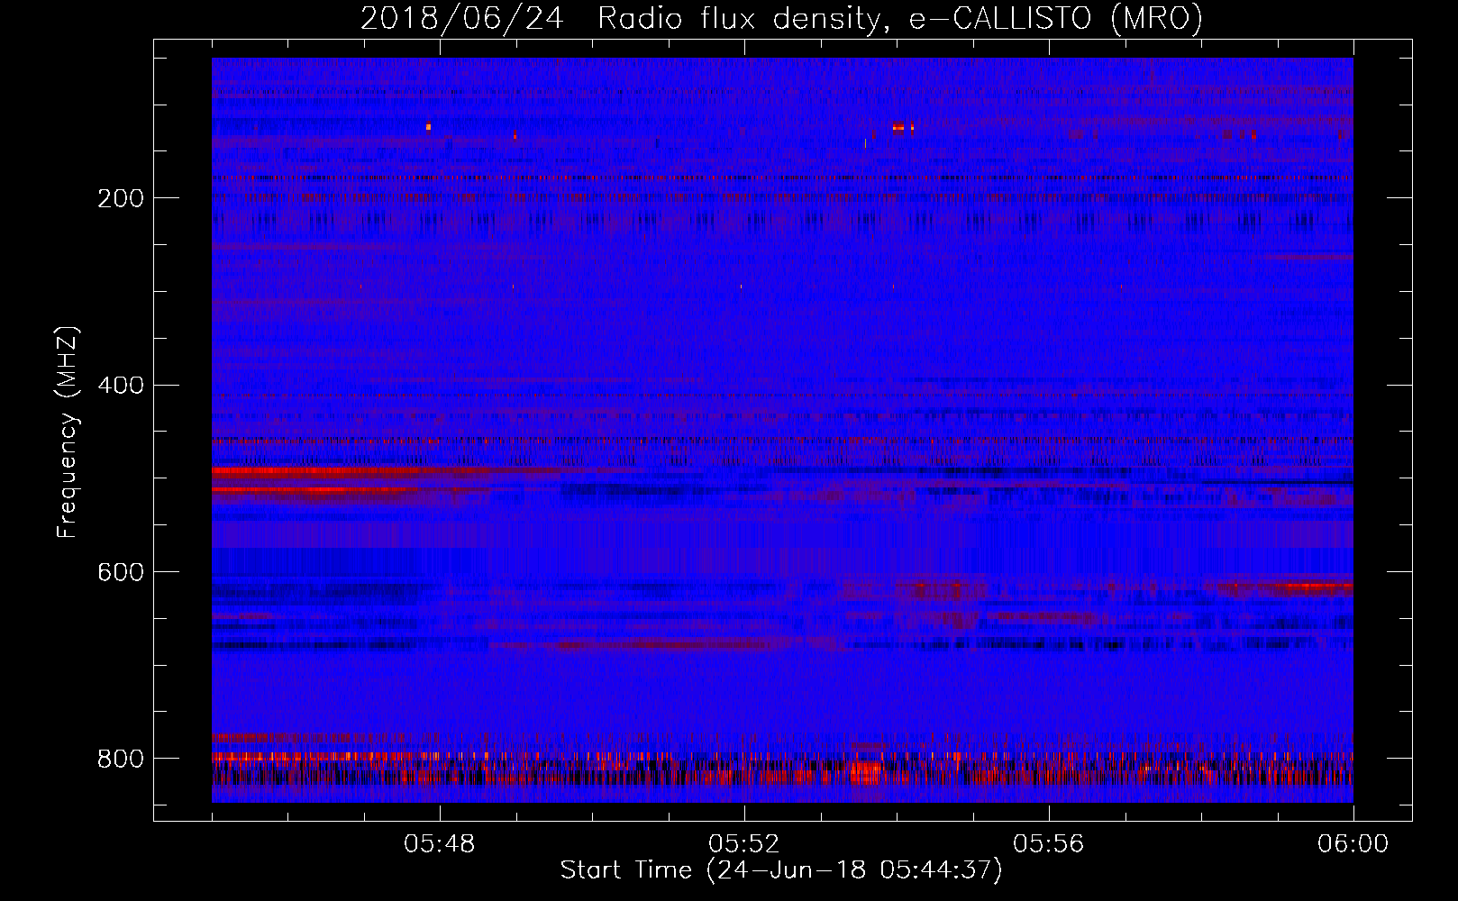
Task: Select the 05:48 time tick label
Action: (x=440, y=844)
